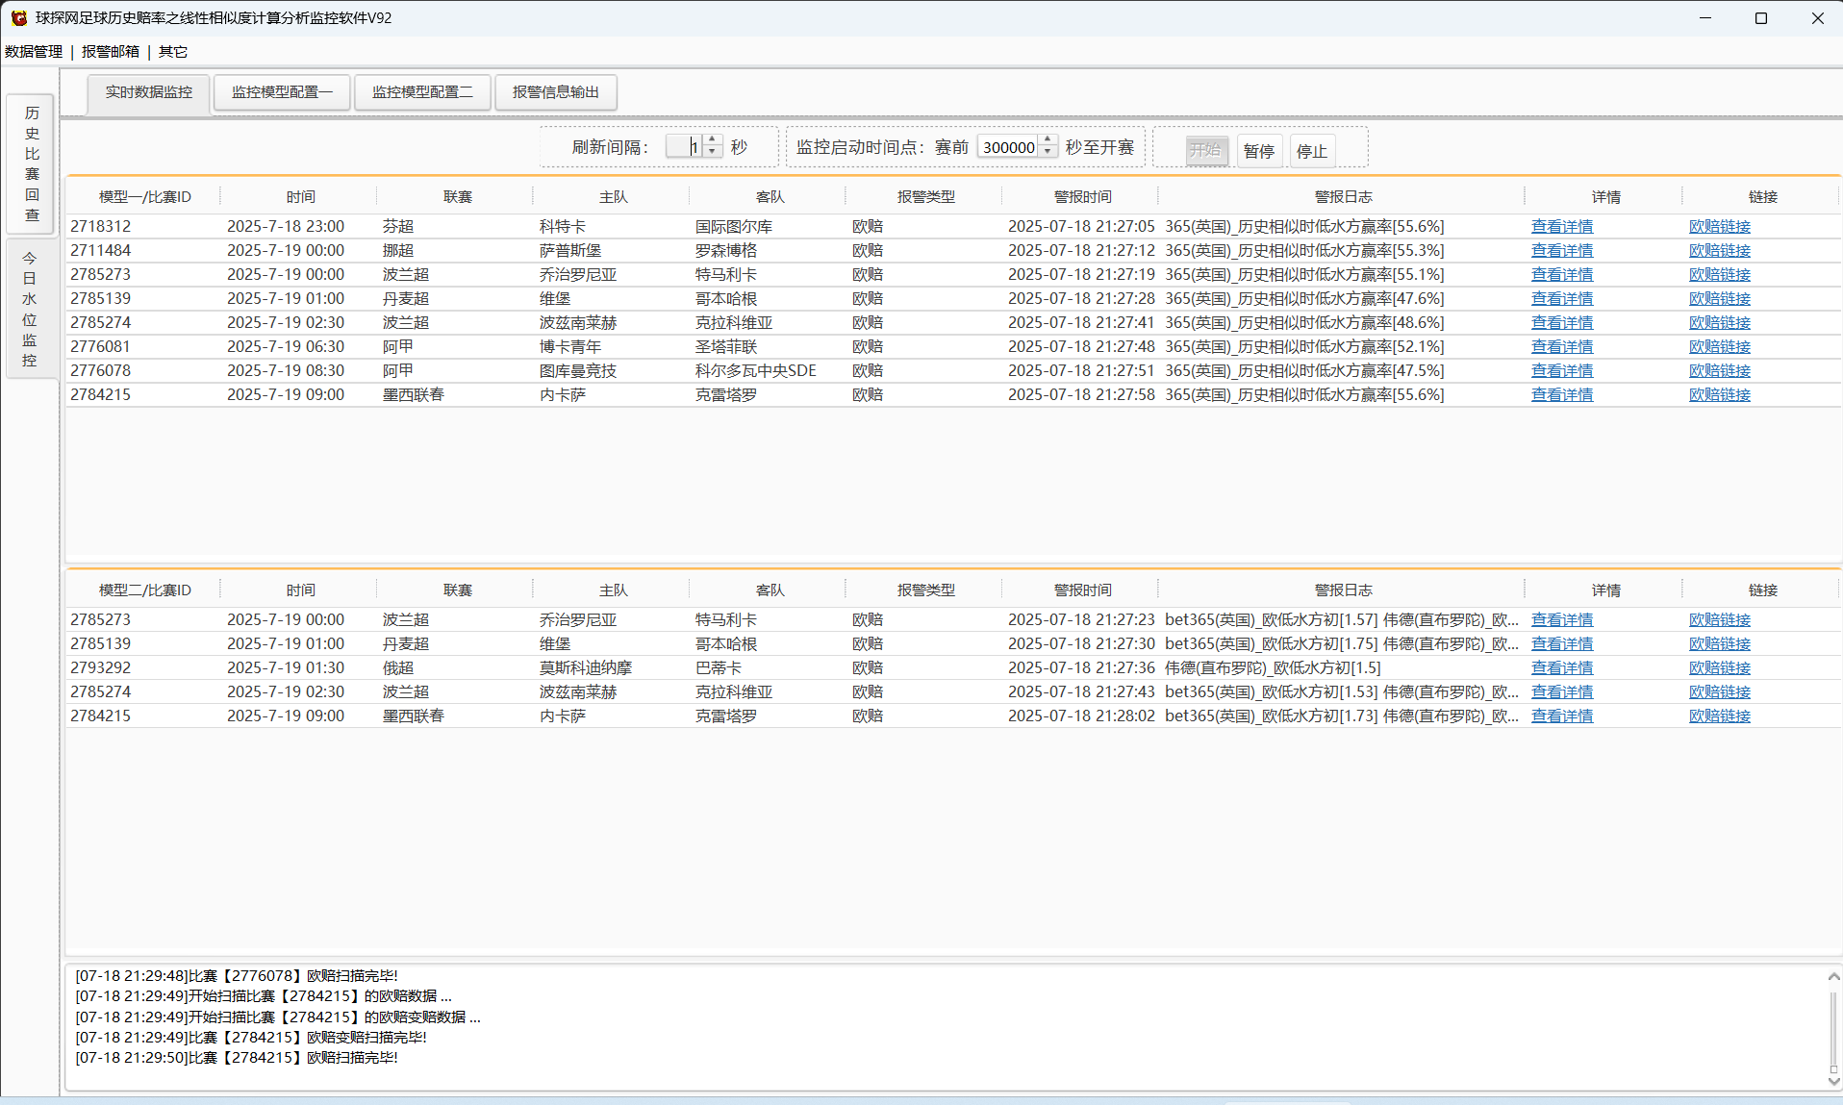The image size is (1843, 1105).
Task: Open 欧赔链接 for match 2776081
Action: [1720, 347]
